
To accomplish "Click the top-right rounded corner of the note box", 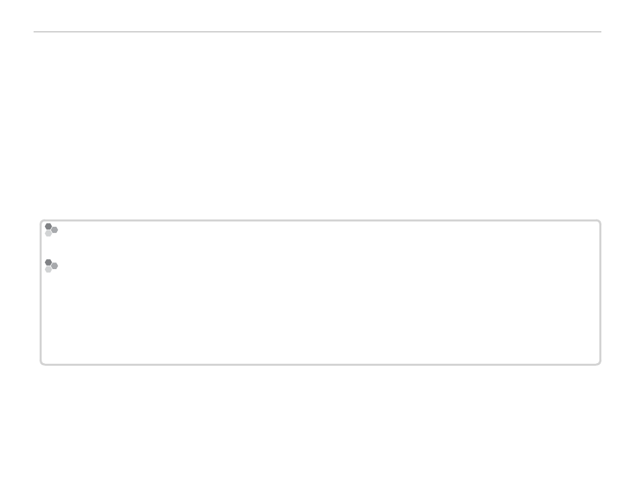I will [599, 221].
